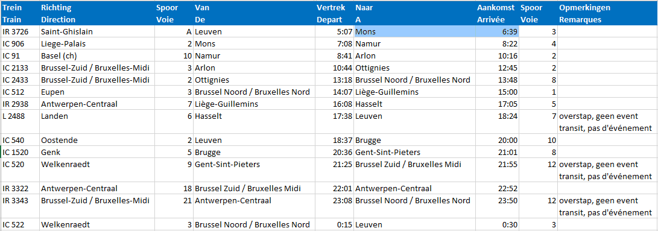
Task: Click the Basel (ch) direction cell
Action: coord(96,56)
